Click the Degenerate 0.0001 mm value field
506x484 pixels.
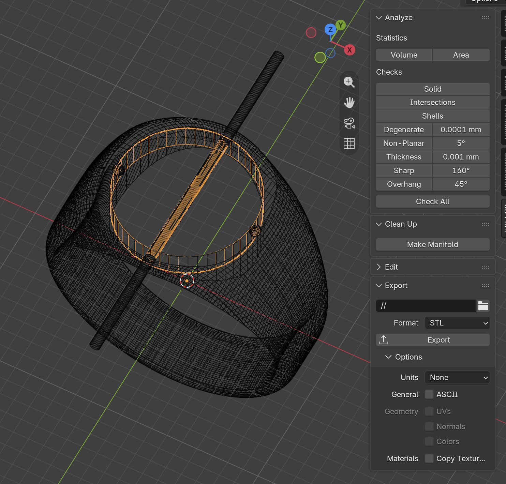coord(461,130)
